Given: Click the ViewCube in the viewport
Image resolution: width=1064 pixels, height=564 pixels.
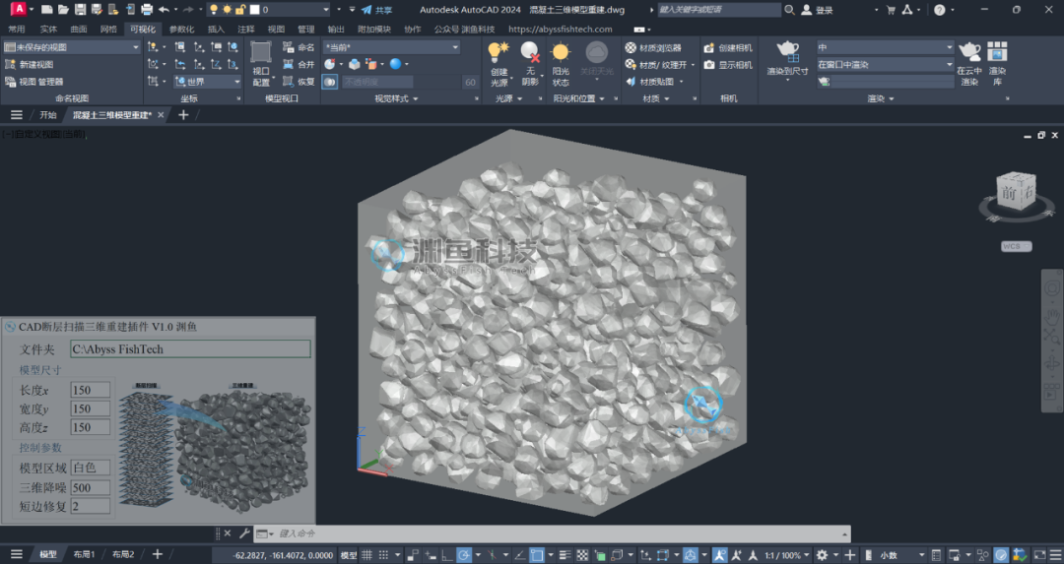Looking at the screenshot, I should (1015, 193).
